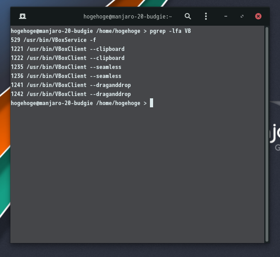The image size is (280, 257).
Task: Close the terminal window
Action: coord(258,16)
